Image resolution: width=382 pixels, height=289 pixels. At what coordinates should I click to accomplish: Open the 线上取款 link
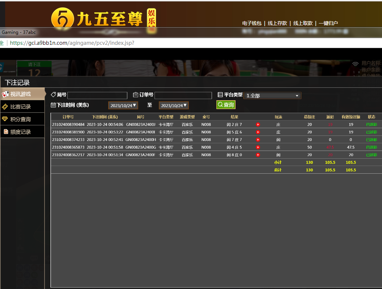point(303,23)
